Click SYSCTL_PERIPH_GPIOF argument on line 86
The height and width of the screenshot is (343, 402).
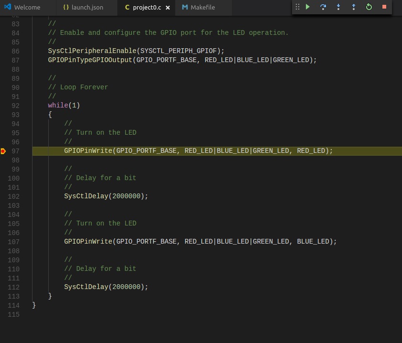click(x=178, y=51)
